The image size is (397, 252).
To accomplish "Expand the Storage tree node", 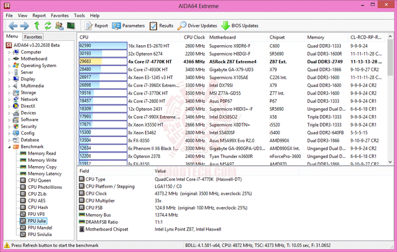I will click(x=9, y=93).
